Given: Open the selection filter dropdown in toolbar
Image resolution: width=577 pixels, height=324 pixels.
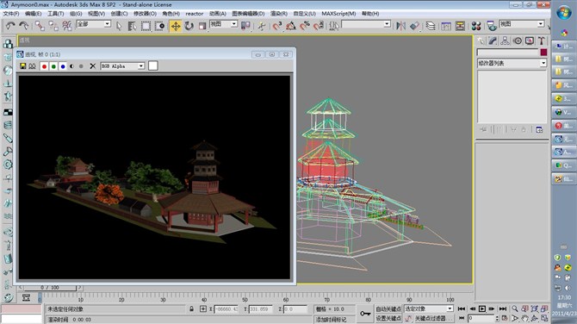Looking at the screenshot, I should pos(94,24).
